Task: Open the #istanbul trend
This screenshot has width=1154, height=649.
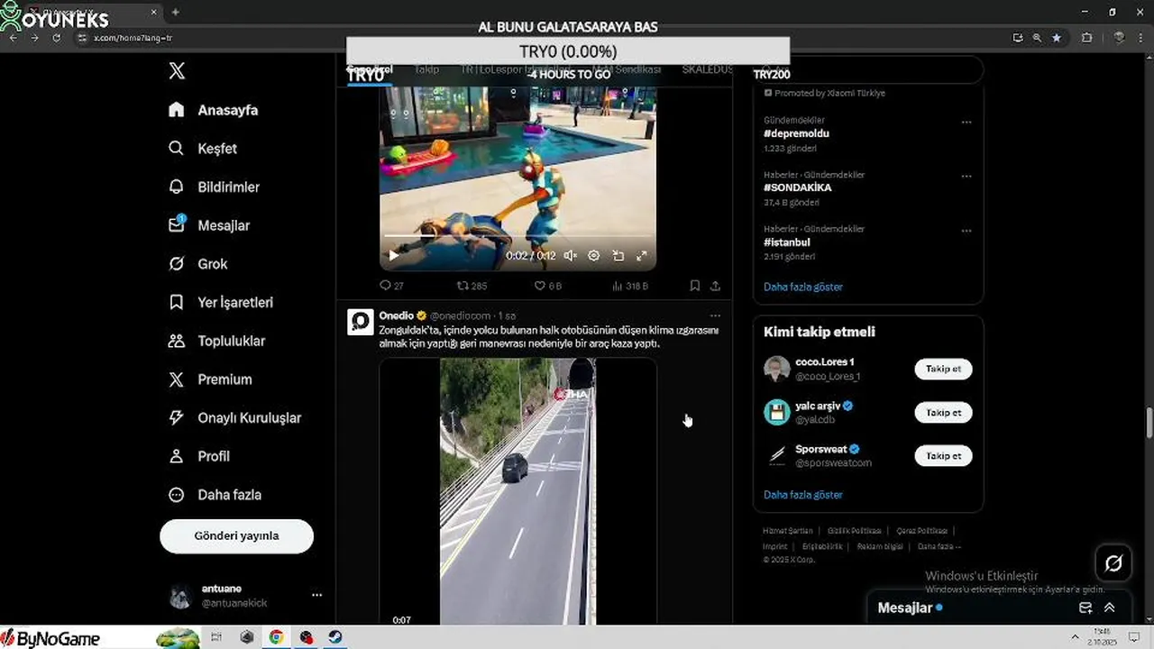Action: pos(787,242)
